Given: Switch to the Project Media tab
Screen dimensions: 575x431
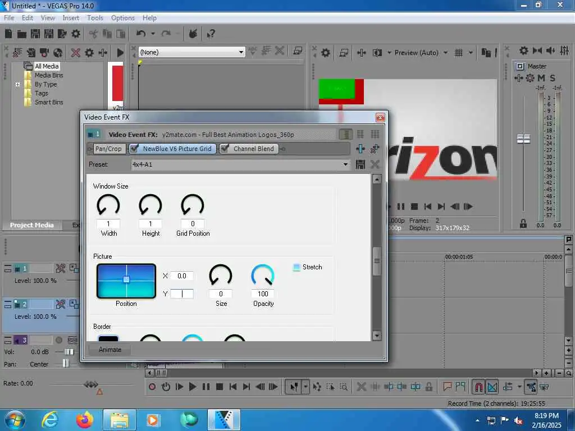Looking at the screenshot, I should pos(32,225).
